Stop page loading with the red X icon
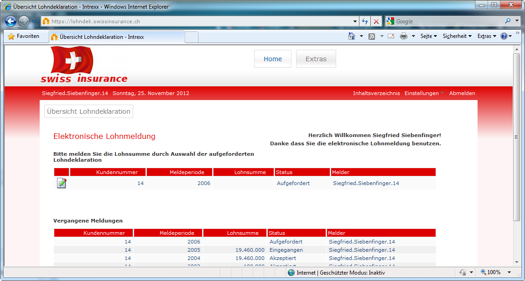This screenshot has width=525, height=281. (x=376, y=21)
